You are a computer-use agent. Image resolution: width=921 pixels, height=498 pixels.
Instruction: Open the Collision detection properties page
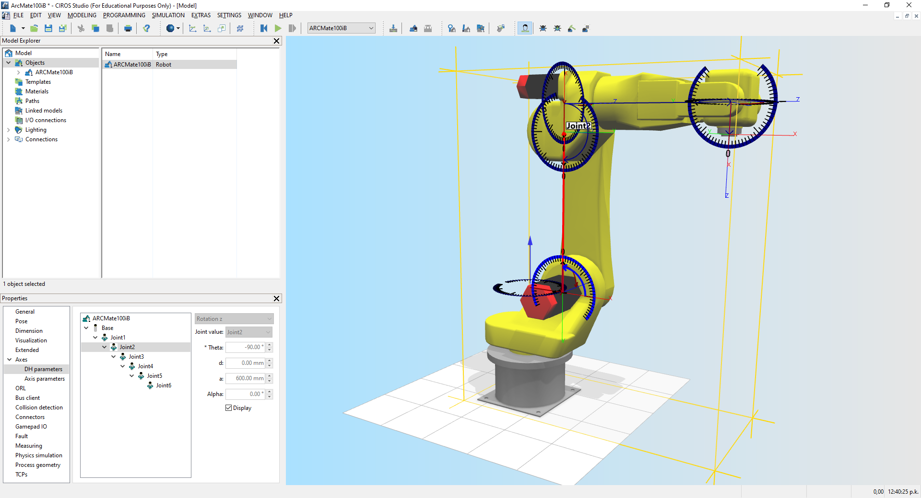click(39, 407)
